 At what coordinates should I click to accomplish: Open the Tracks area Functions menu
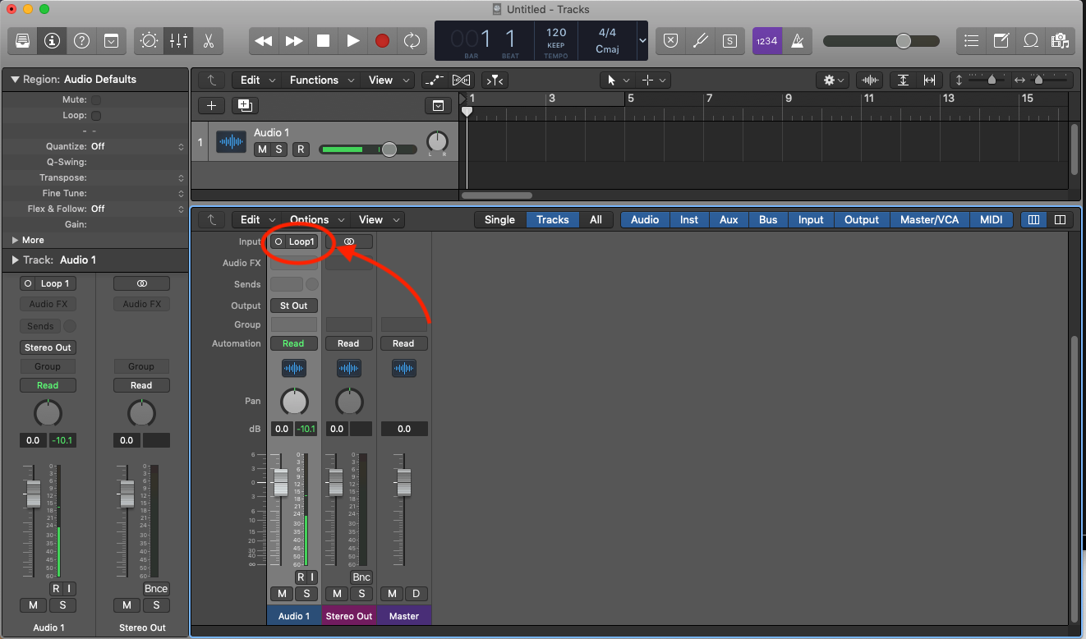(x=321, y=80)
